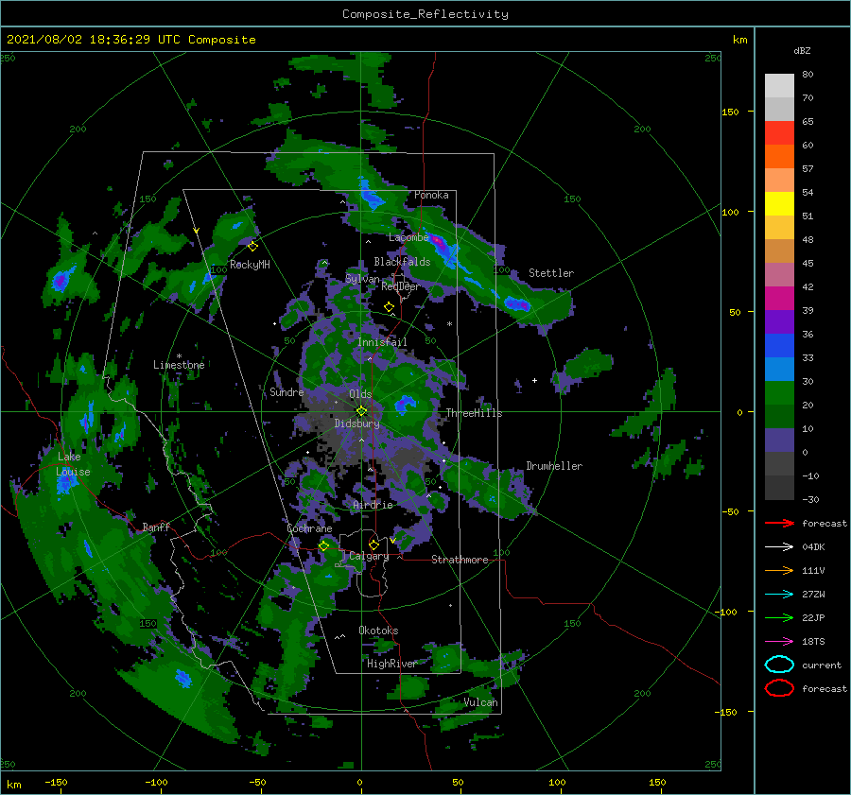This screenshot has width=851, height=795.
Task: Click the Blackfalds city label
Action: tap(402, 262)
